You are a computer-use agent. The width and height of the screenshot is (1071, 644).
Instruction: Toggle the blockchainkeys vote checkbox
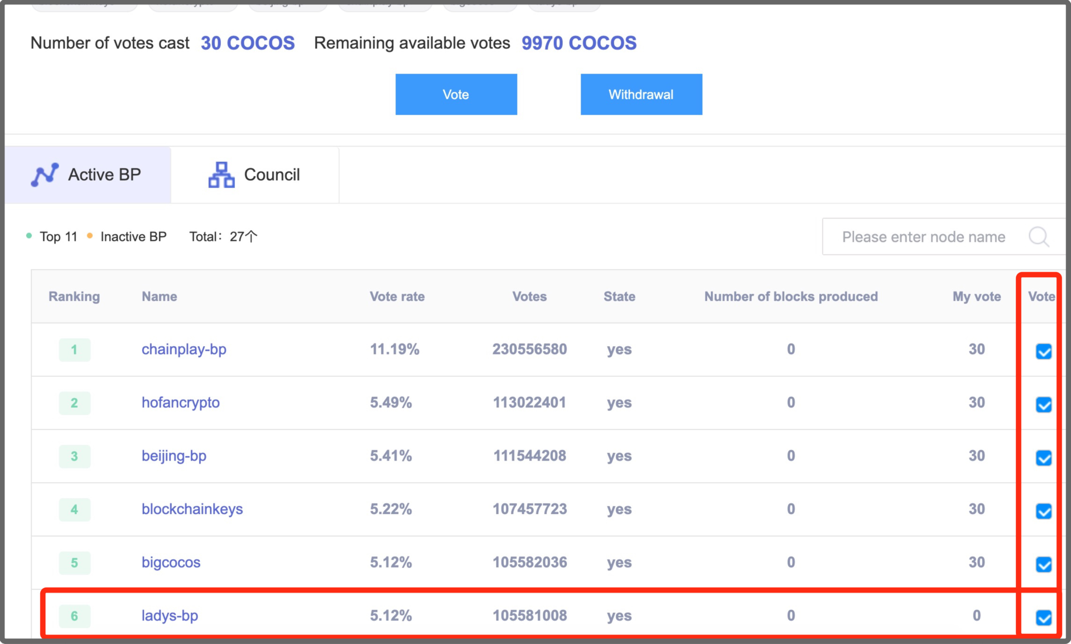[1043, 511]
